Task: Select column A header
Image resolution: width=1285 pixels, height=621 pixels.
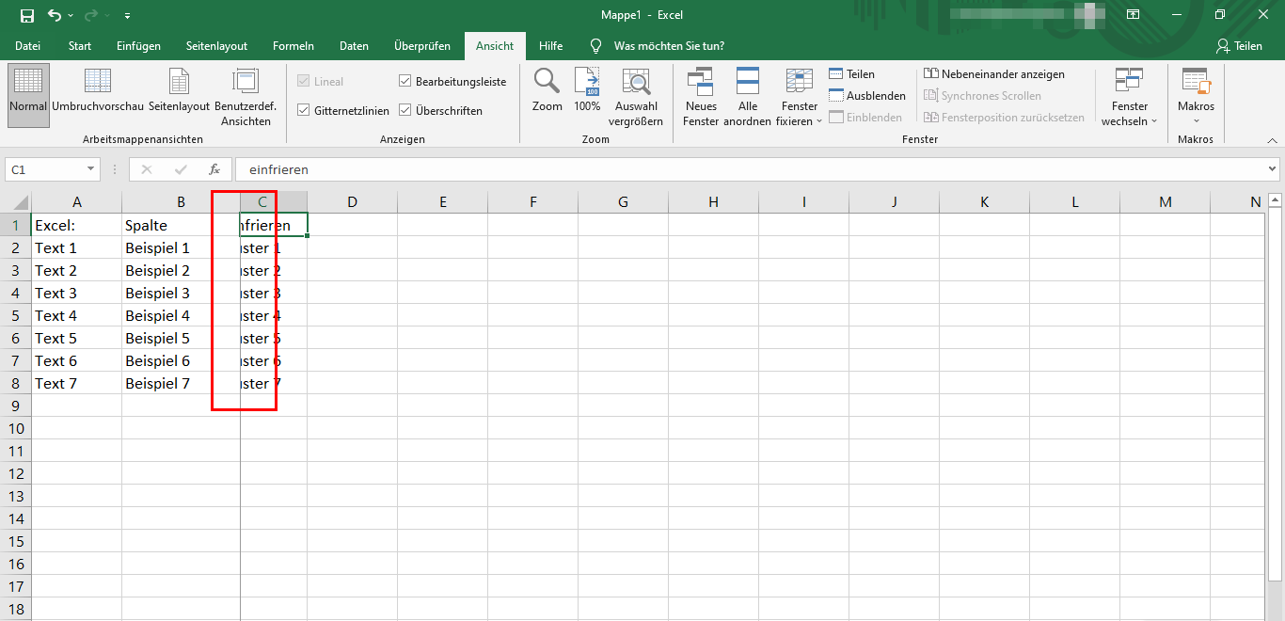Action: pyautogui.click(x=77, y=201)
